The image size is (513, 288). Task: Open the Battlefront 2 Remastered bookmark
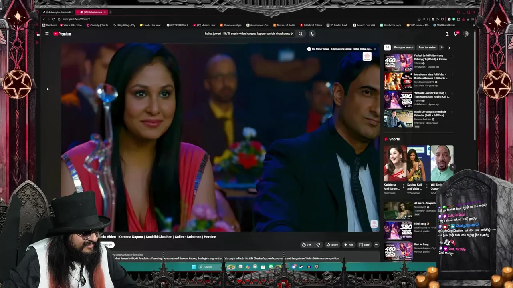[x=312, y=25]
